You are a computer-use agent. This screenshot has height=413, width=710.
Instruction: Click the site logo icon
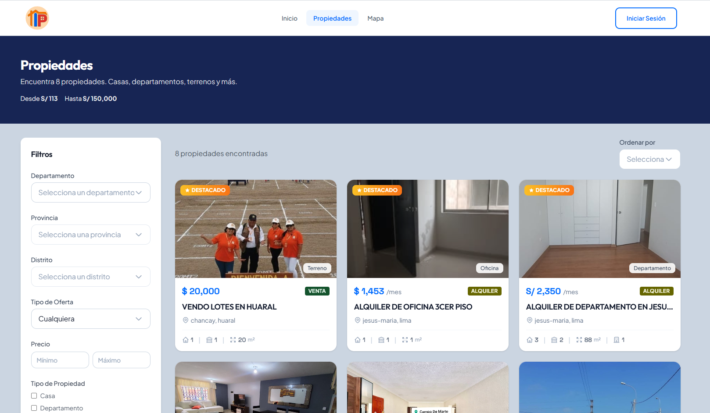click(37, 18)
